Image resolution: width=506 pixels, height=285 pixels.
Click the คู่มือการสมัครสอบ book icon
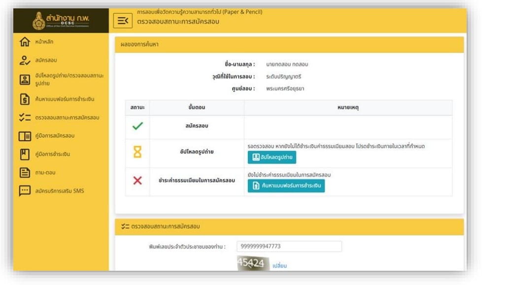pos(25,136)
